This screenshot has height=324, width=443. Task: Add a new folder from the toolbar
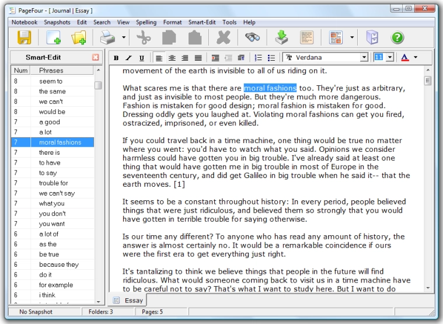tap(79, 37)
